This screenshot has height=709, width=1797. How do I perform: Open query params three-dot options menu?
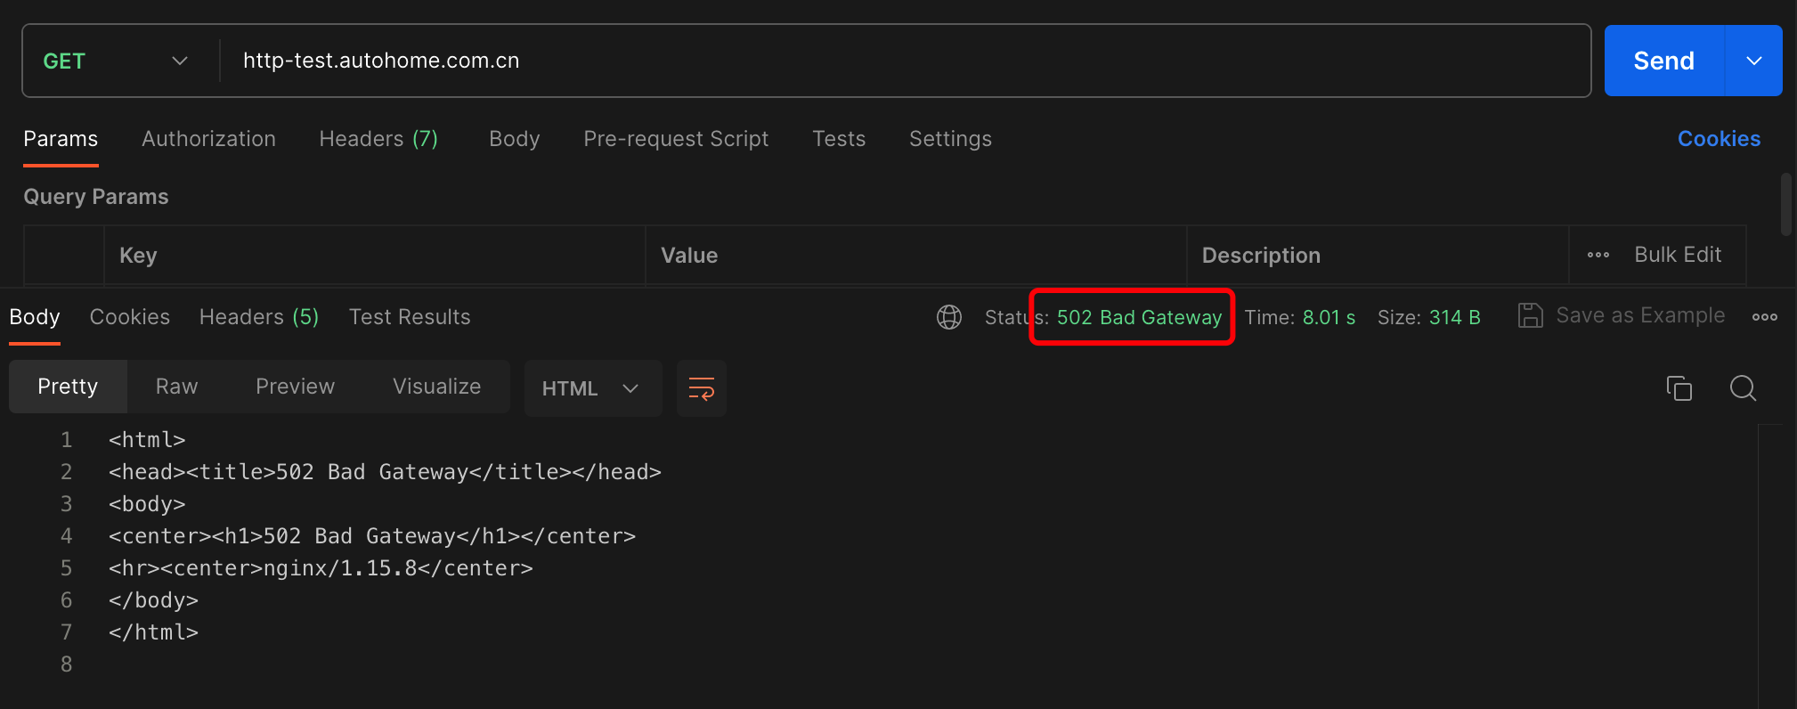(x=1598, y=256)
